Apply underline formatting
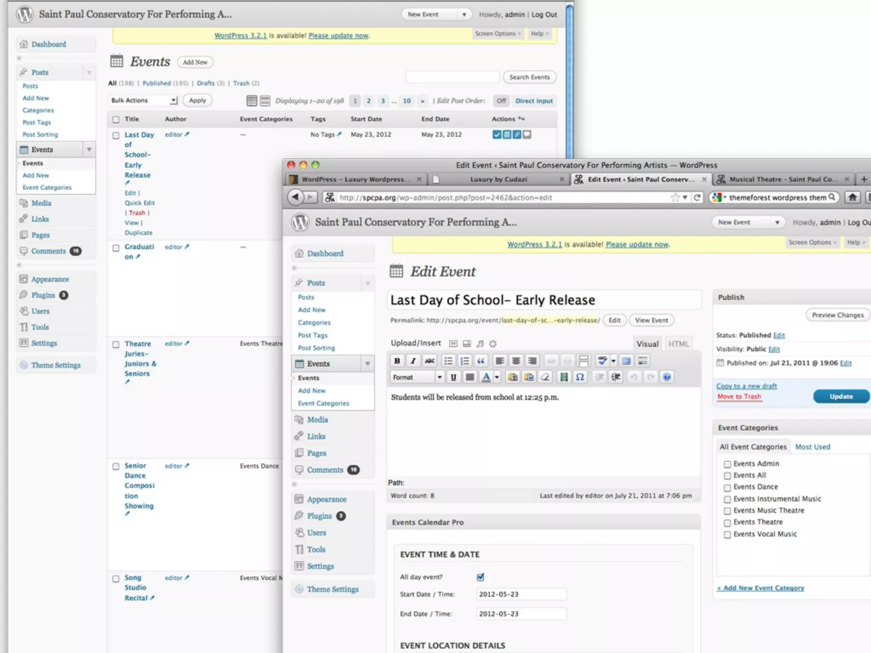Image resolution: width=871 pixels, height=653 pixels. (453, 377)
